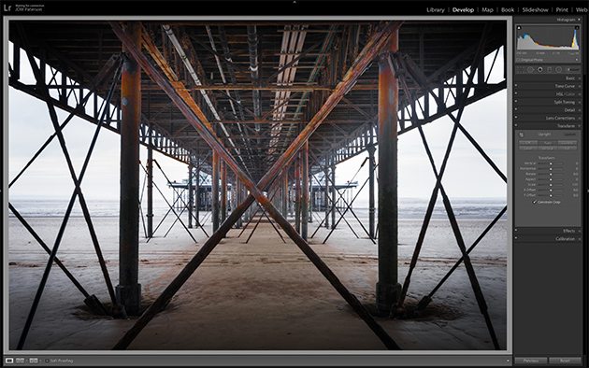Click the Reset button

point(565,361)
